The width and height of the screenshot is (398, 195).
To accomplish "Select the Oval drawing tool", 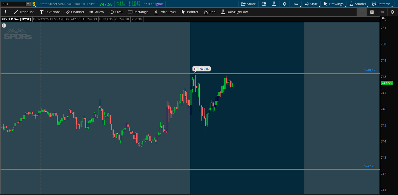I will click(116, 12).
